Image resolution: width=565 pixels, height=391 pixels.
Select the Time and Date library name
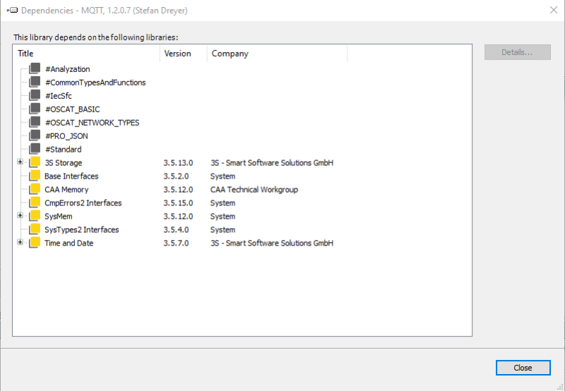[x=69, y=243]
